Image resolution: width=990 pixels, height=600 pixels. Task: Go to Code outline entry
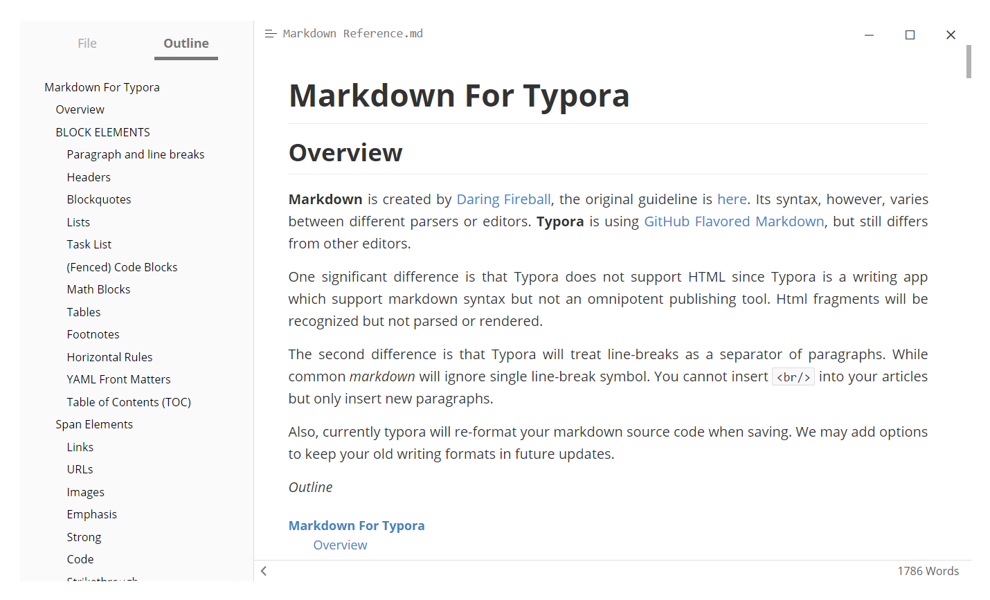80,559
